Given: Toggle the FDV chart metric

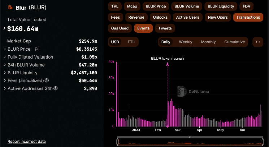Looking at the screenshot, I should 246,6.
